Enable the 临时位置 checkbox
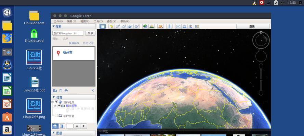The image size is (304, 136). tap(56, 116)
